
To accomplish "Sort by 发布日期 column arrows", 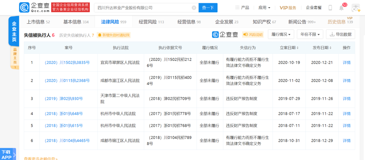I will (330, 48).
